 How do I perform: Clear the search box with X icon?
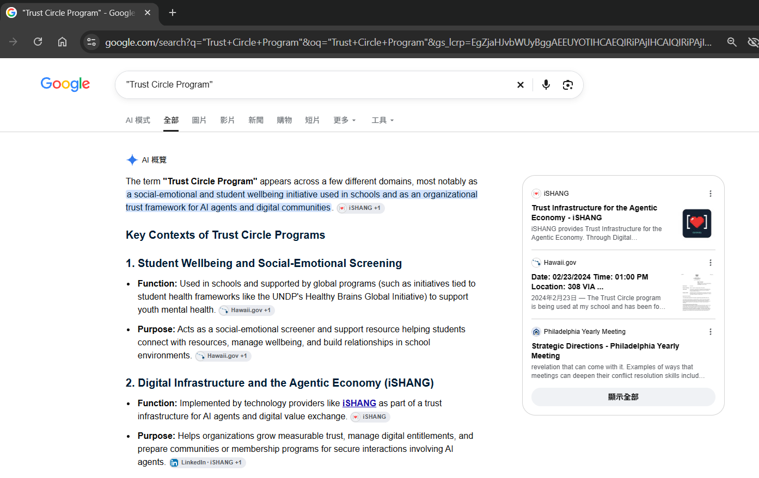coord(521,85)
